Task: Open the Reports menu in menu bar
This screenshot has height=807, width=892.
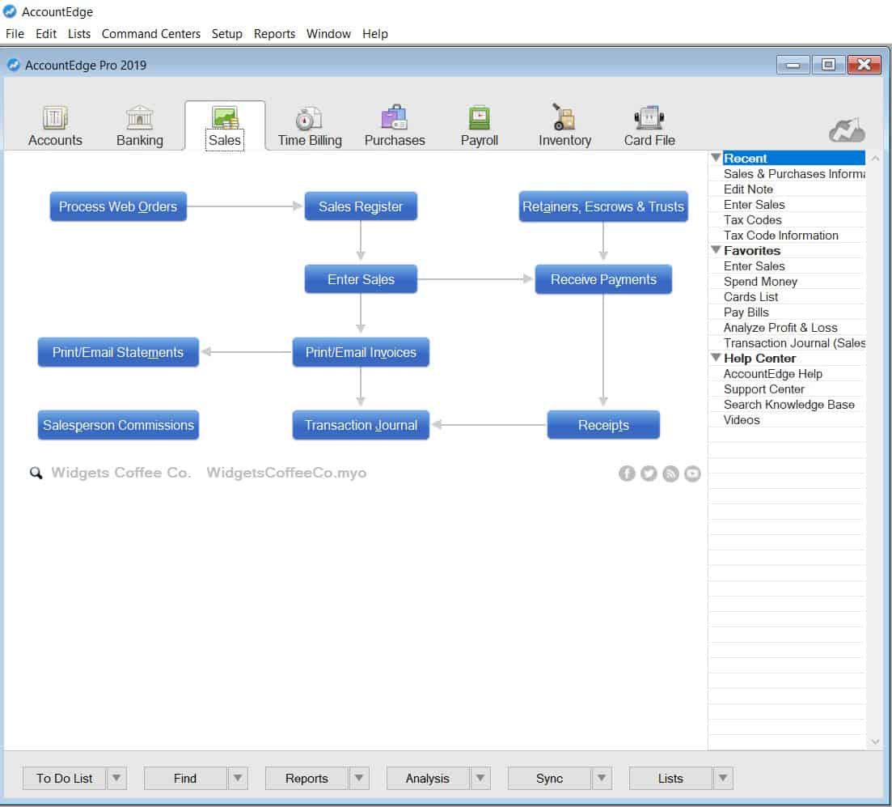Action: pyautogui.click(x=274, y=34)
